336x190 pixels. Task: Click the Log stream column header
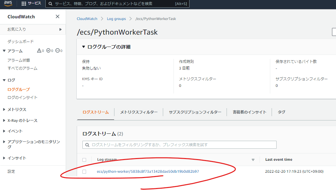click(107, 159)
